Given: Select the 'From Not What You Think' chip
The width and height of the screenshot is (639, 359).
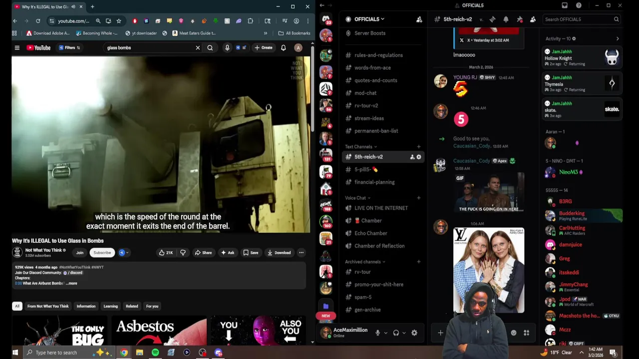Looking at the screenshot, I should [48, 306].
